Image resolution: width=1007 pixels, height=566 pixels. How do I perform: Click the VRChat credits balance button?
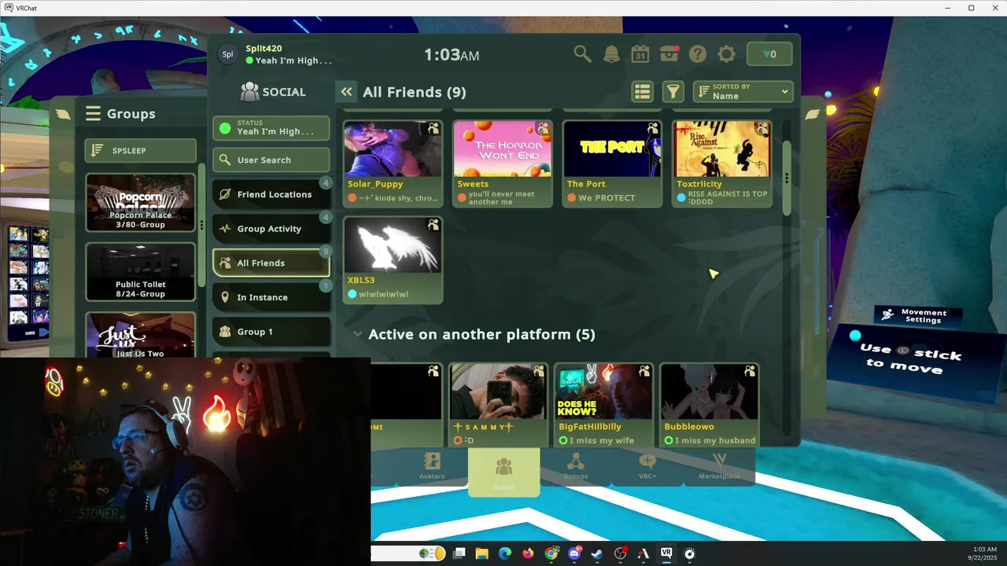[769, 53]
